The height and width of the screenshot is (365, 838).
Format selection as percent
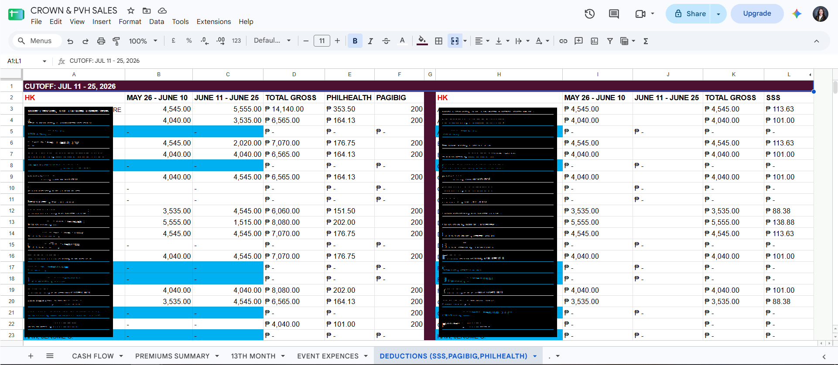(x=189, y=41)
